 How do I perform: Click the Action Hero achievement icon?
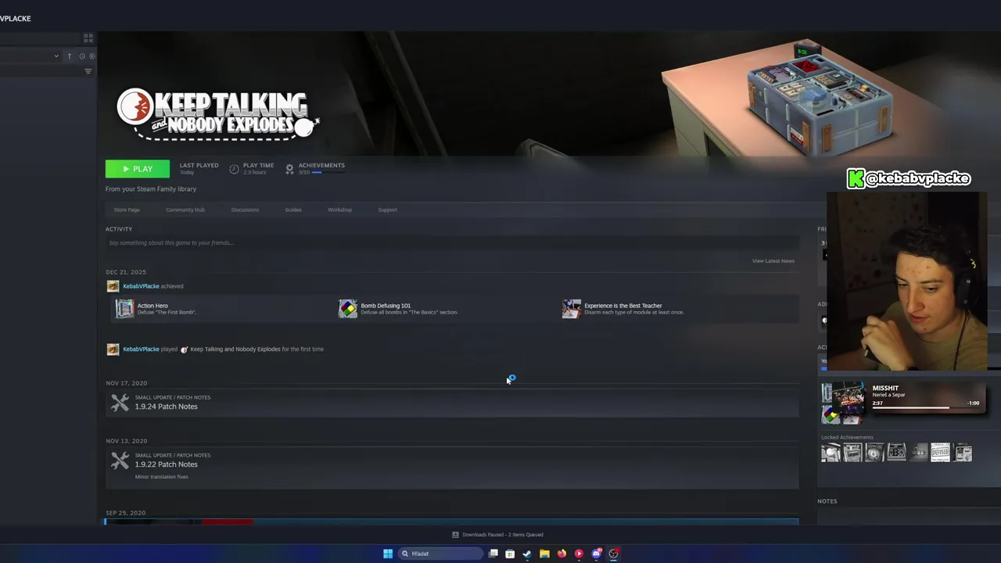pos(125,309)
